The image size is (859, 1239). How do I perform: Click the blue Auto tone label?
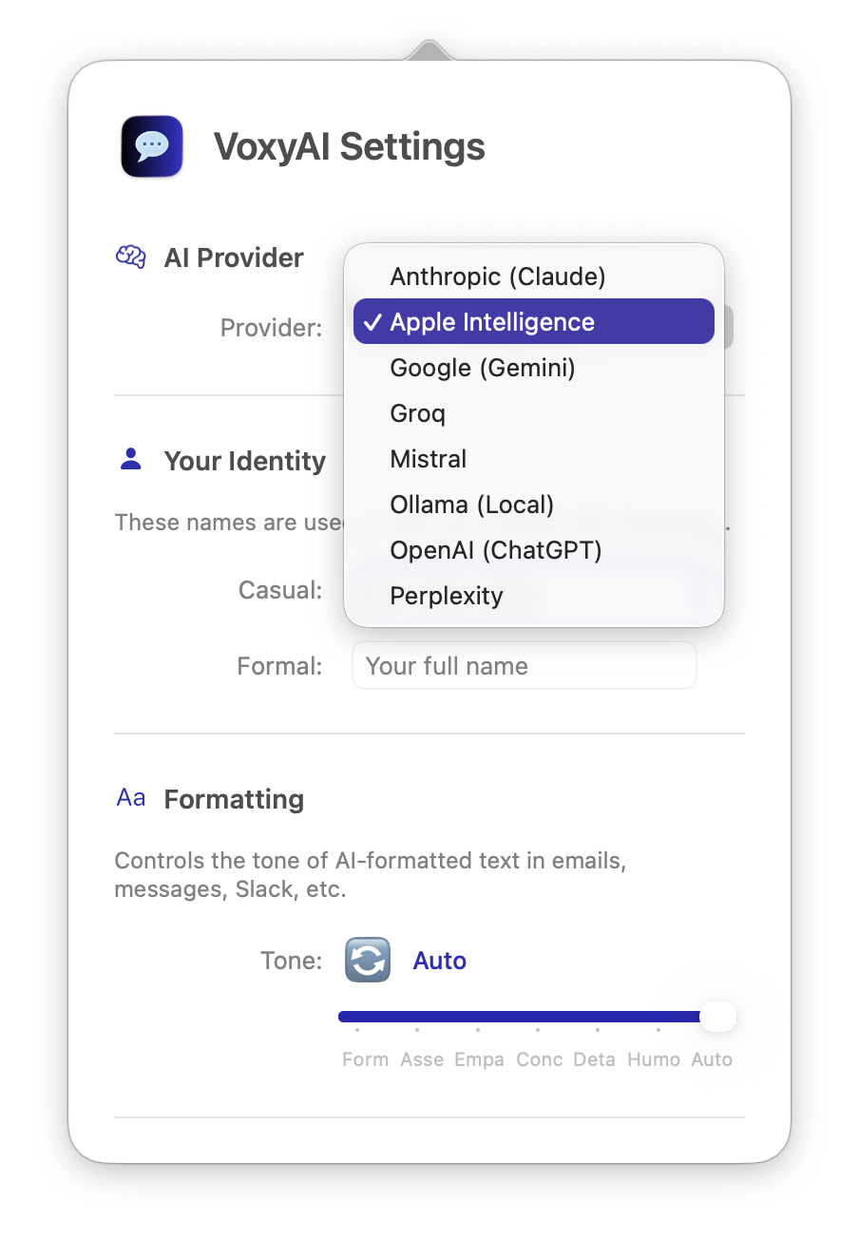pos(440,961)
